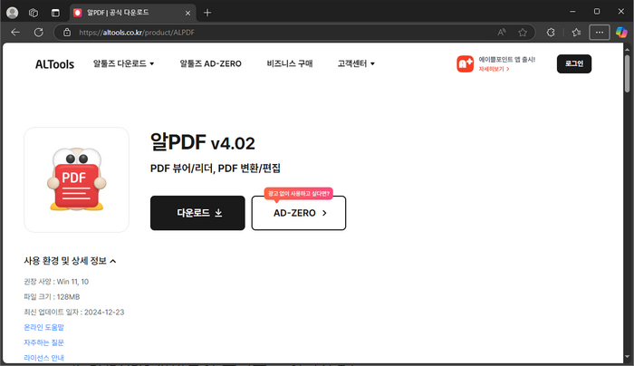
Task: Expand the 고객센터 dropdown menu
Action: pyautogui.click(x=356, y=64)
